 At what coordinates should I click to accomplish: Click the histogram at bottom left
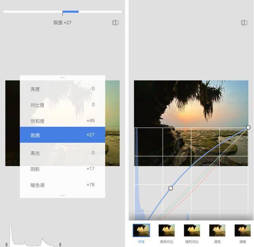tap(33, 233)
